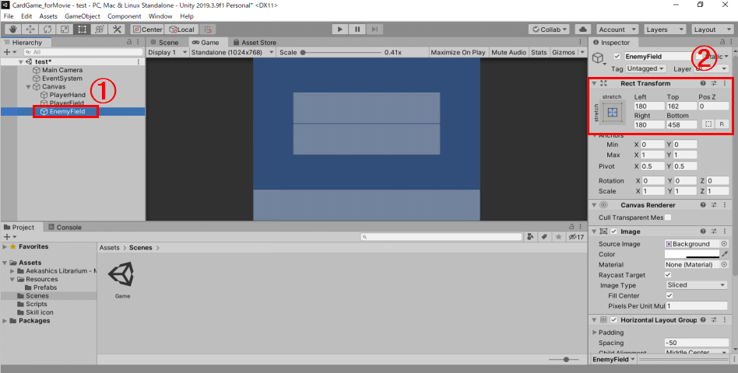Screen dimensions: 738x373
Task: Open the Layout dropdown
Action: pyautogui.click(x=712, y=29)
